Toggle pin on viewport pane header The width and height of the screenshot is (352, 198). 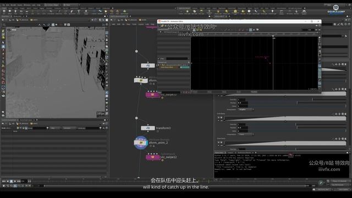point(92,20)
